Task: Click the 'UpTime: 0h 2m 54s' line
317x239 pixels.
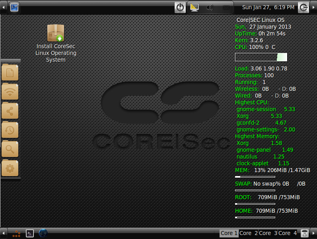Action: (260, 33)
